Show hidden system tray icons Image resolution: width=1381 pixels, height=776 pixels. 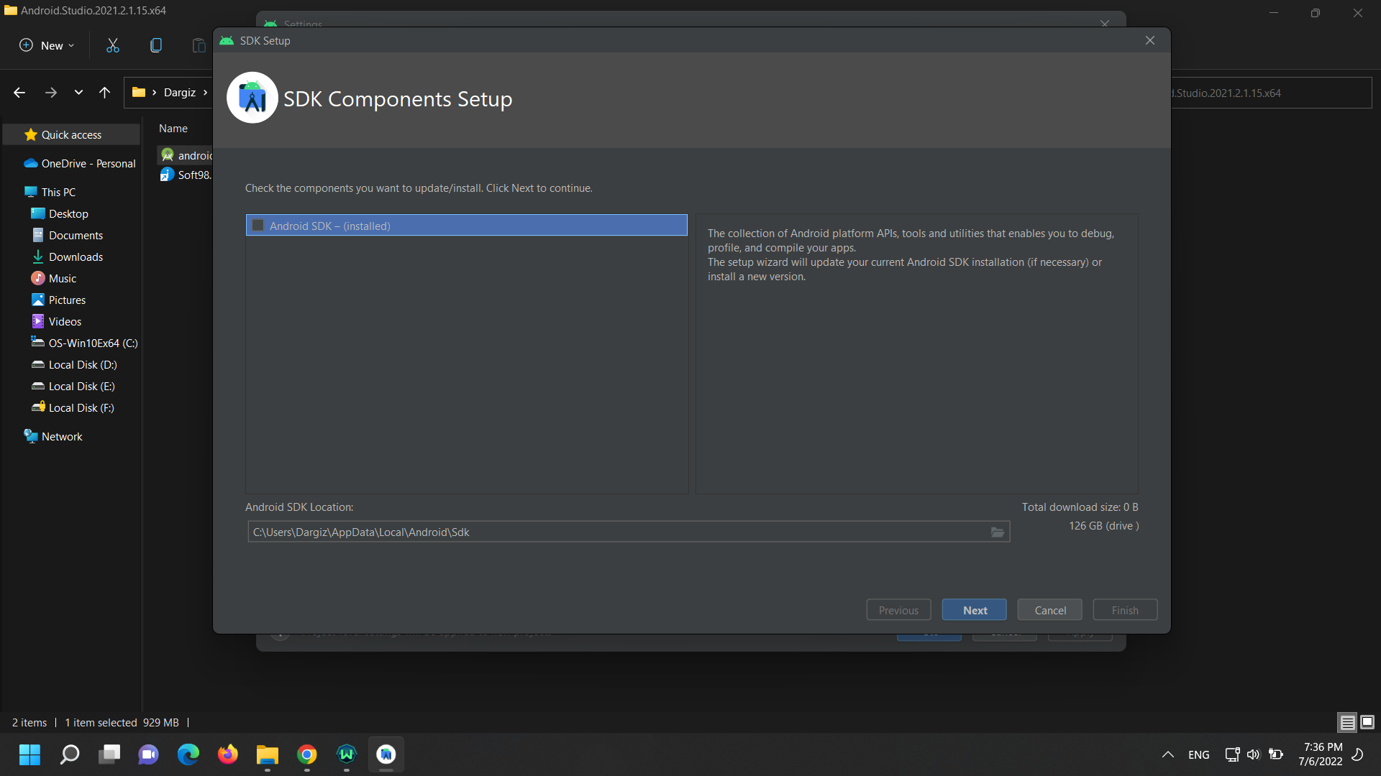(x=1168, y=754)
